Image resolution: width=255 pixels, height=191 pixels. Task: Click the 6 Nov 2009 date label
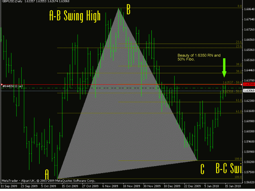click(x=110, y=186)
